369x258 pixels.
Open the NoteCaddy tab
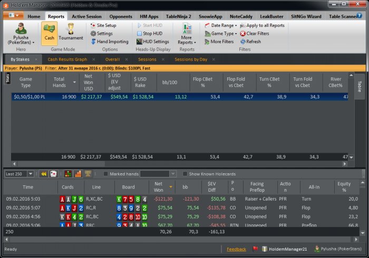[x=241, y=16]
